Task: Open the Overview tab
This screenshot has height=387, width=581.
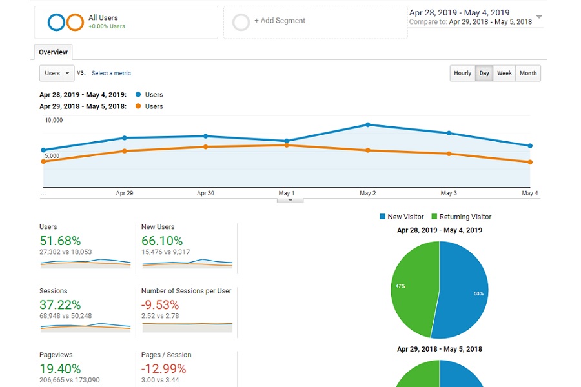Action: coord(53,52)
